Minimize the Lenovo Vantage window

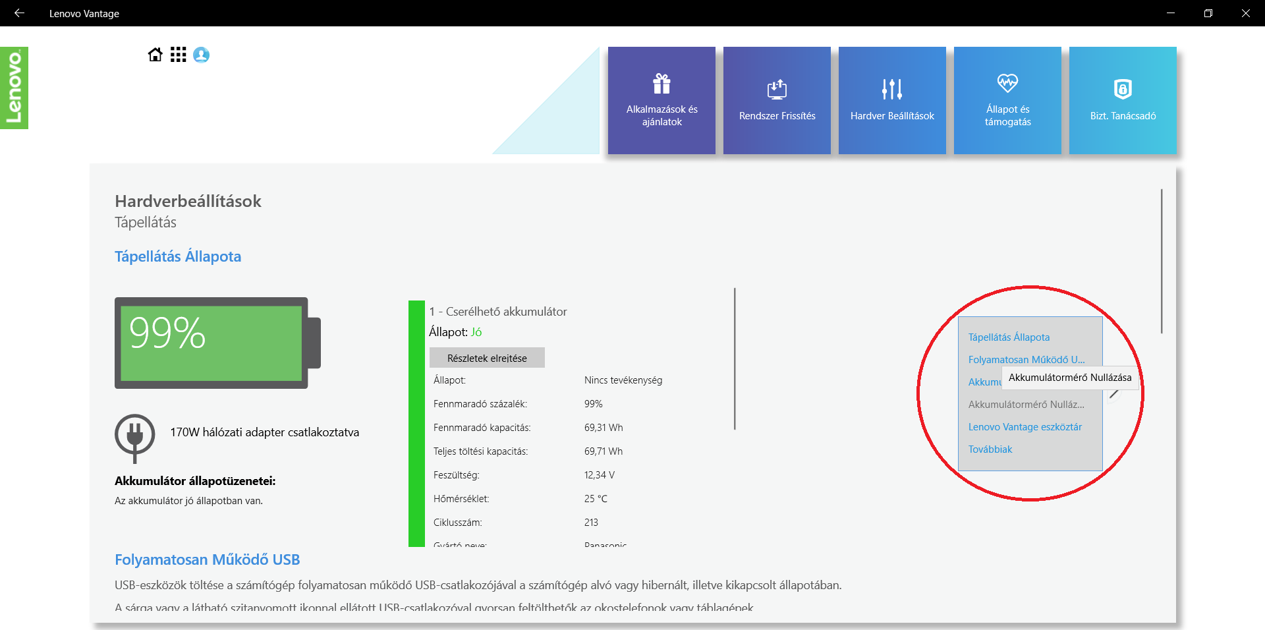(1171, 13)
